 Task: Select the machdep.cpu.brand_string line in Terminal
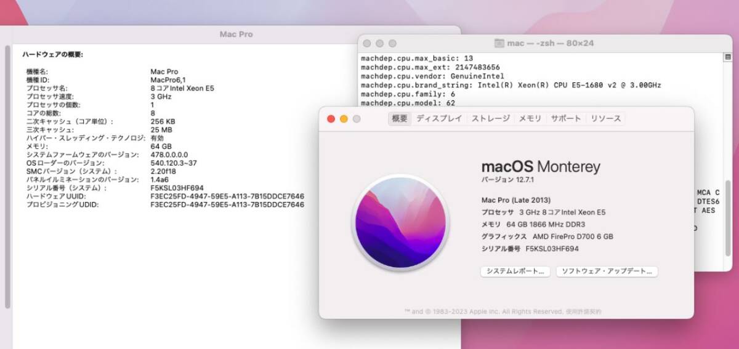[511, 85]
